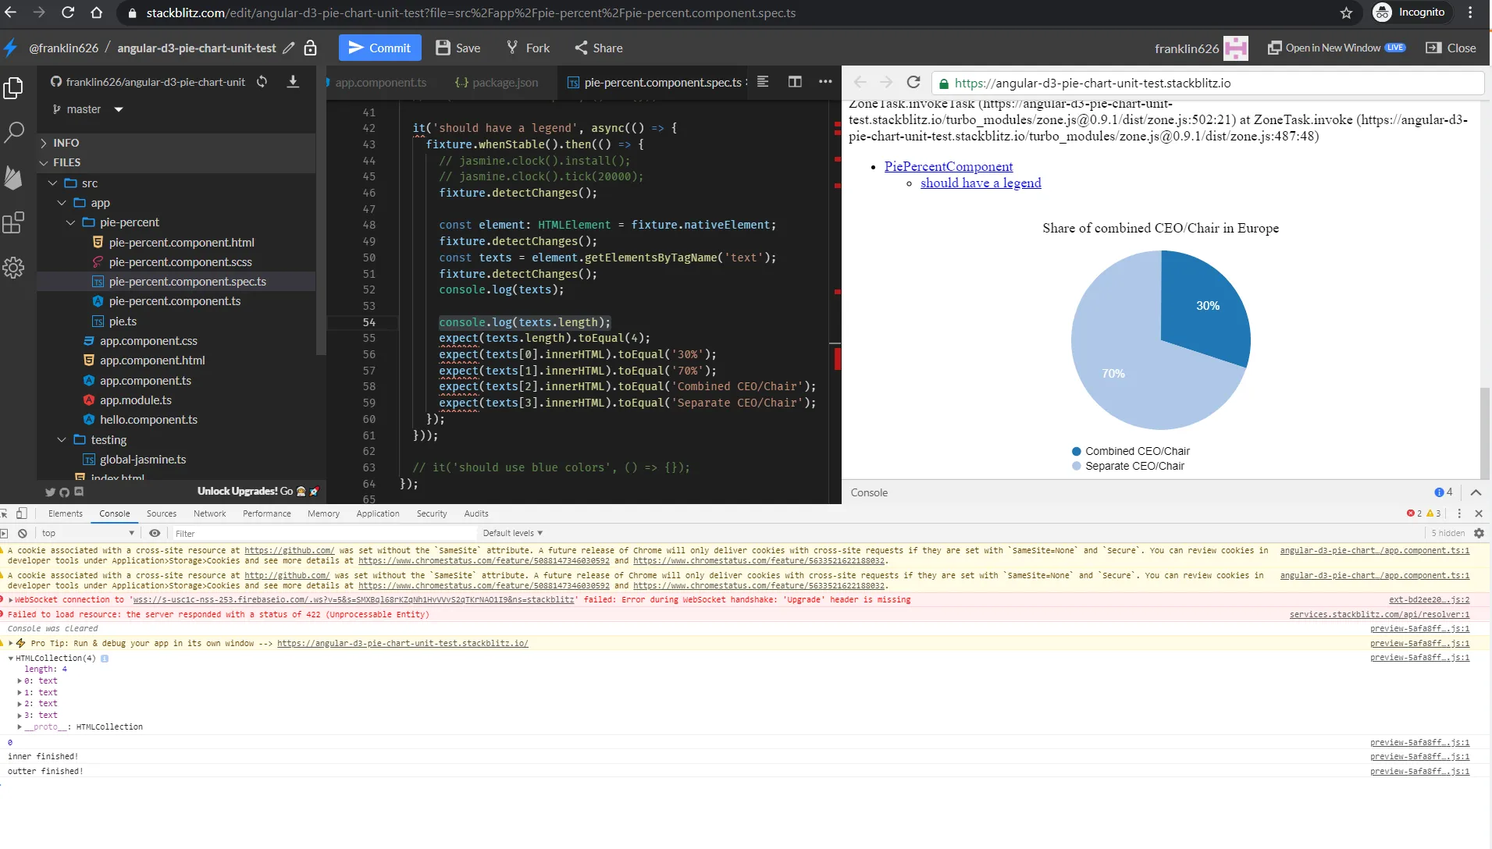Open the Performance tab in DevTools
1492x849 pixels.
(x=267, y=514)
